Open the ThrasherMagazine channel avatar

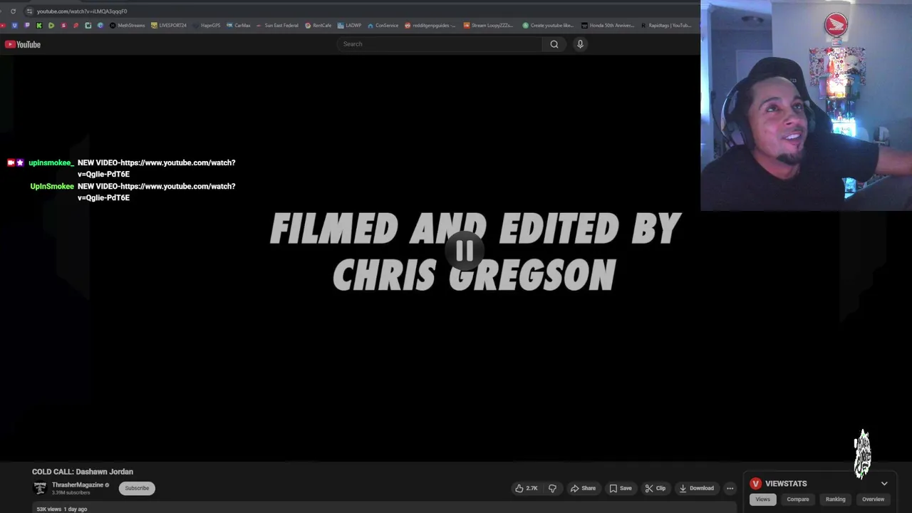tap(40, 488)
